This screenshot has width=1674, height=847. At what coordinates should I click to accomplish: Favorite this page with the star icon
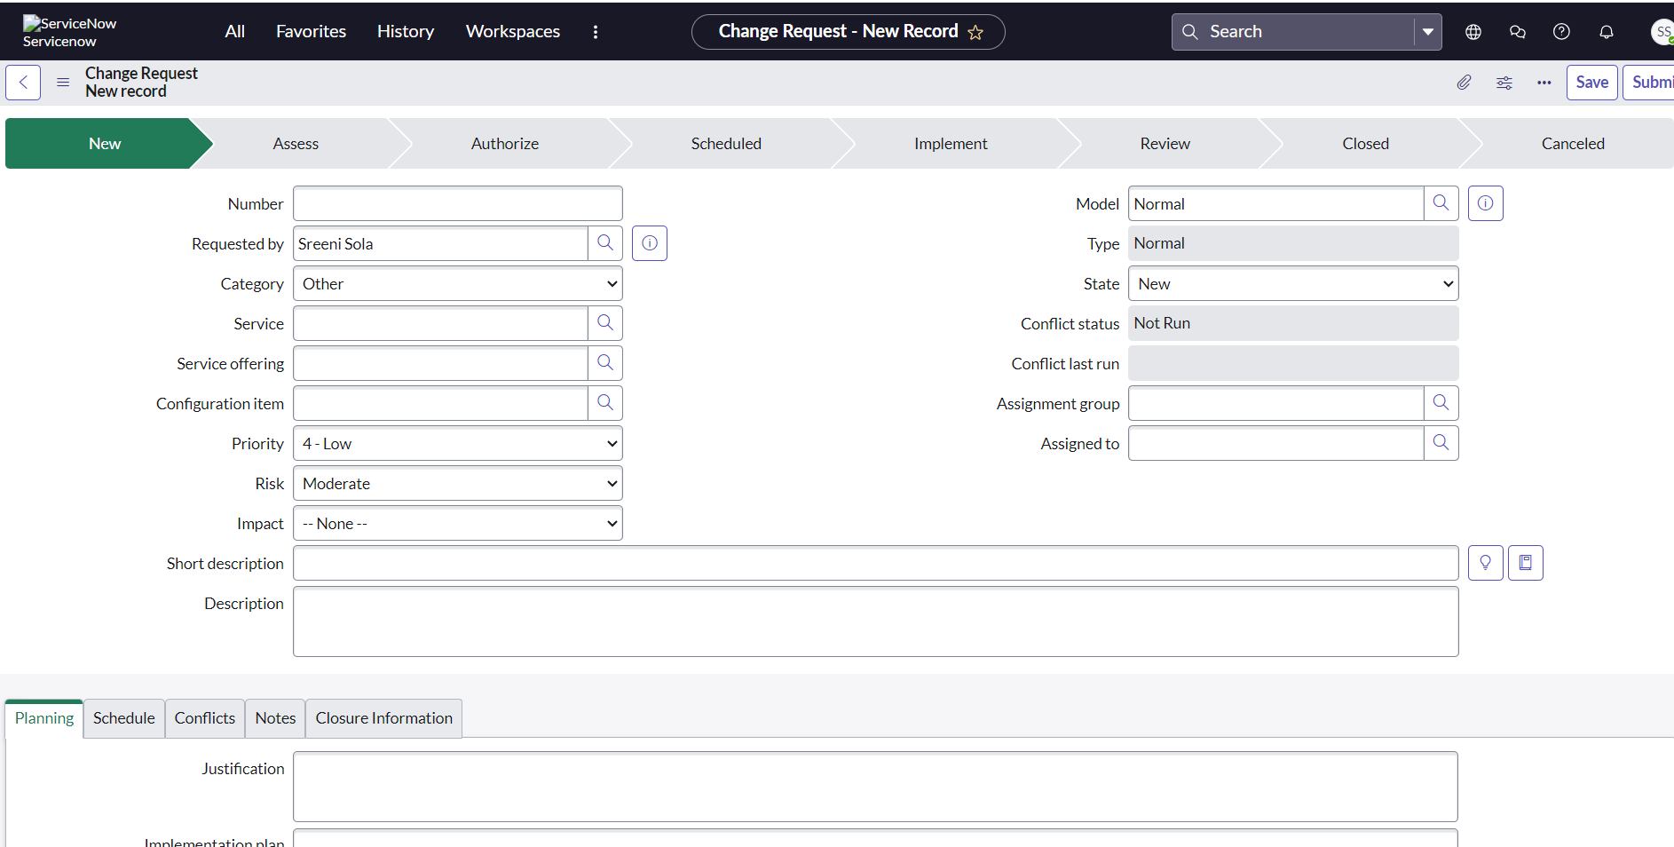coord(975,33)
